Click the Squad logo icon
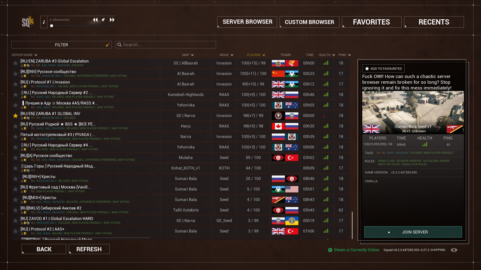This screenshot has width=481, height=270. click(28, 22)
